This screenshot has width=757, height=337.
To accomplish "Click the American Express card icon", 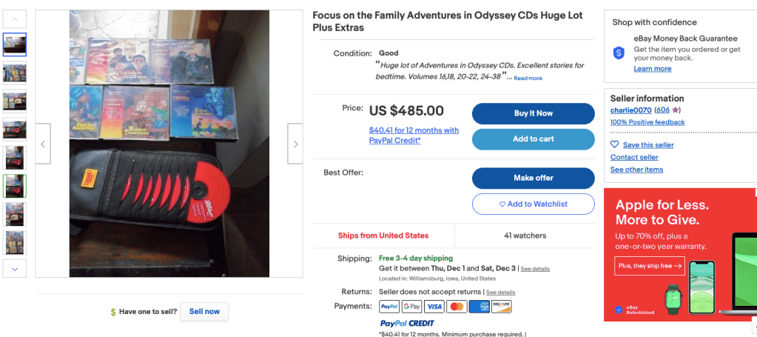I will (479, 307).
